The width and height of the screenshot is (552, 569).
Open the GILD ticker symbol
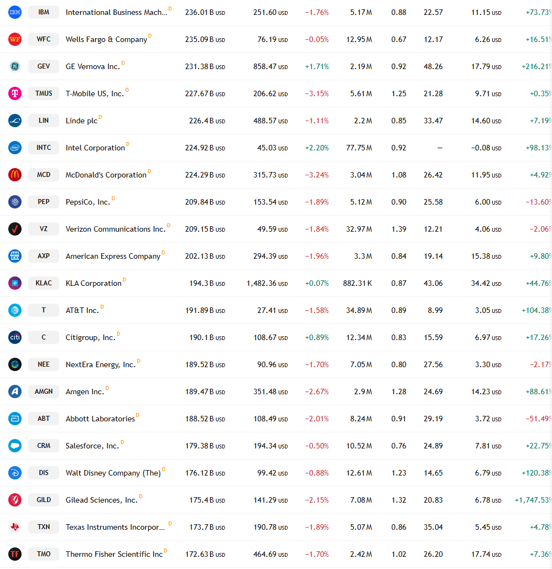click(44, 500)
